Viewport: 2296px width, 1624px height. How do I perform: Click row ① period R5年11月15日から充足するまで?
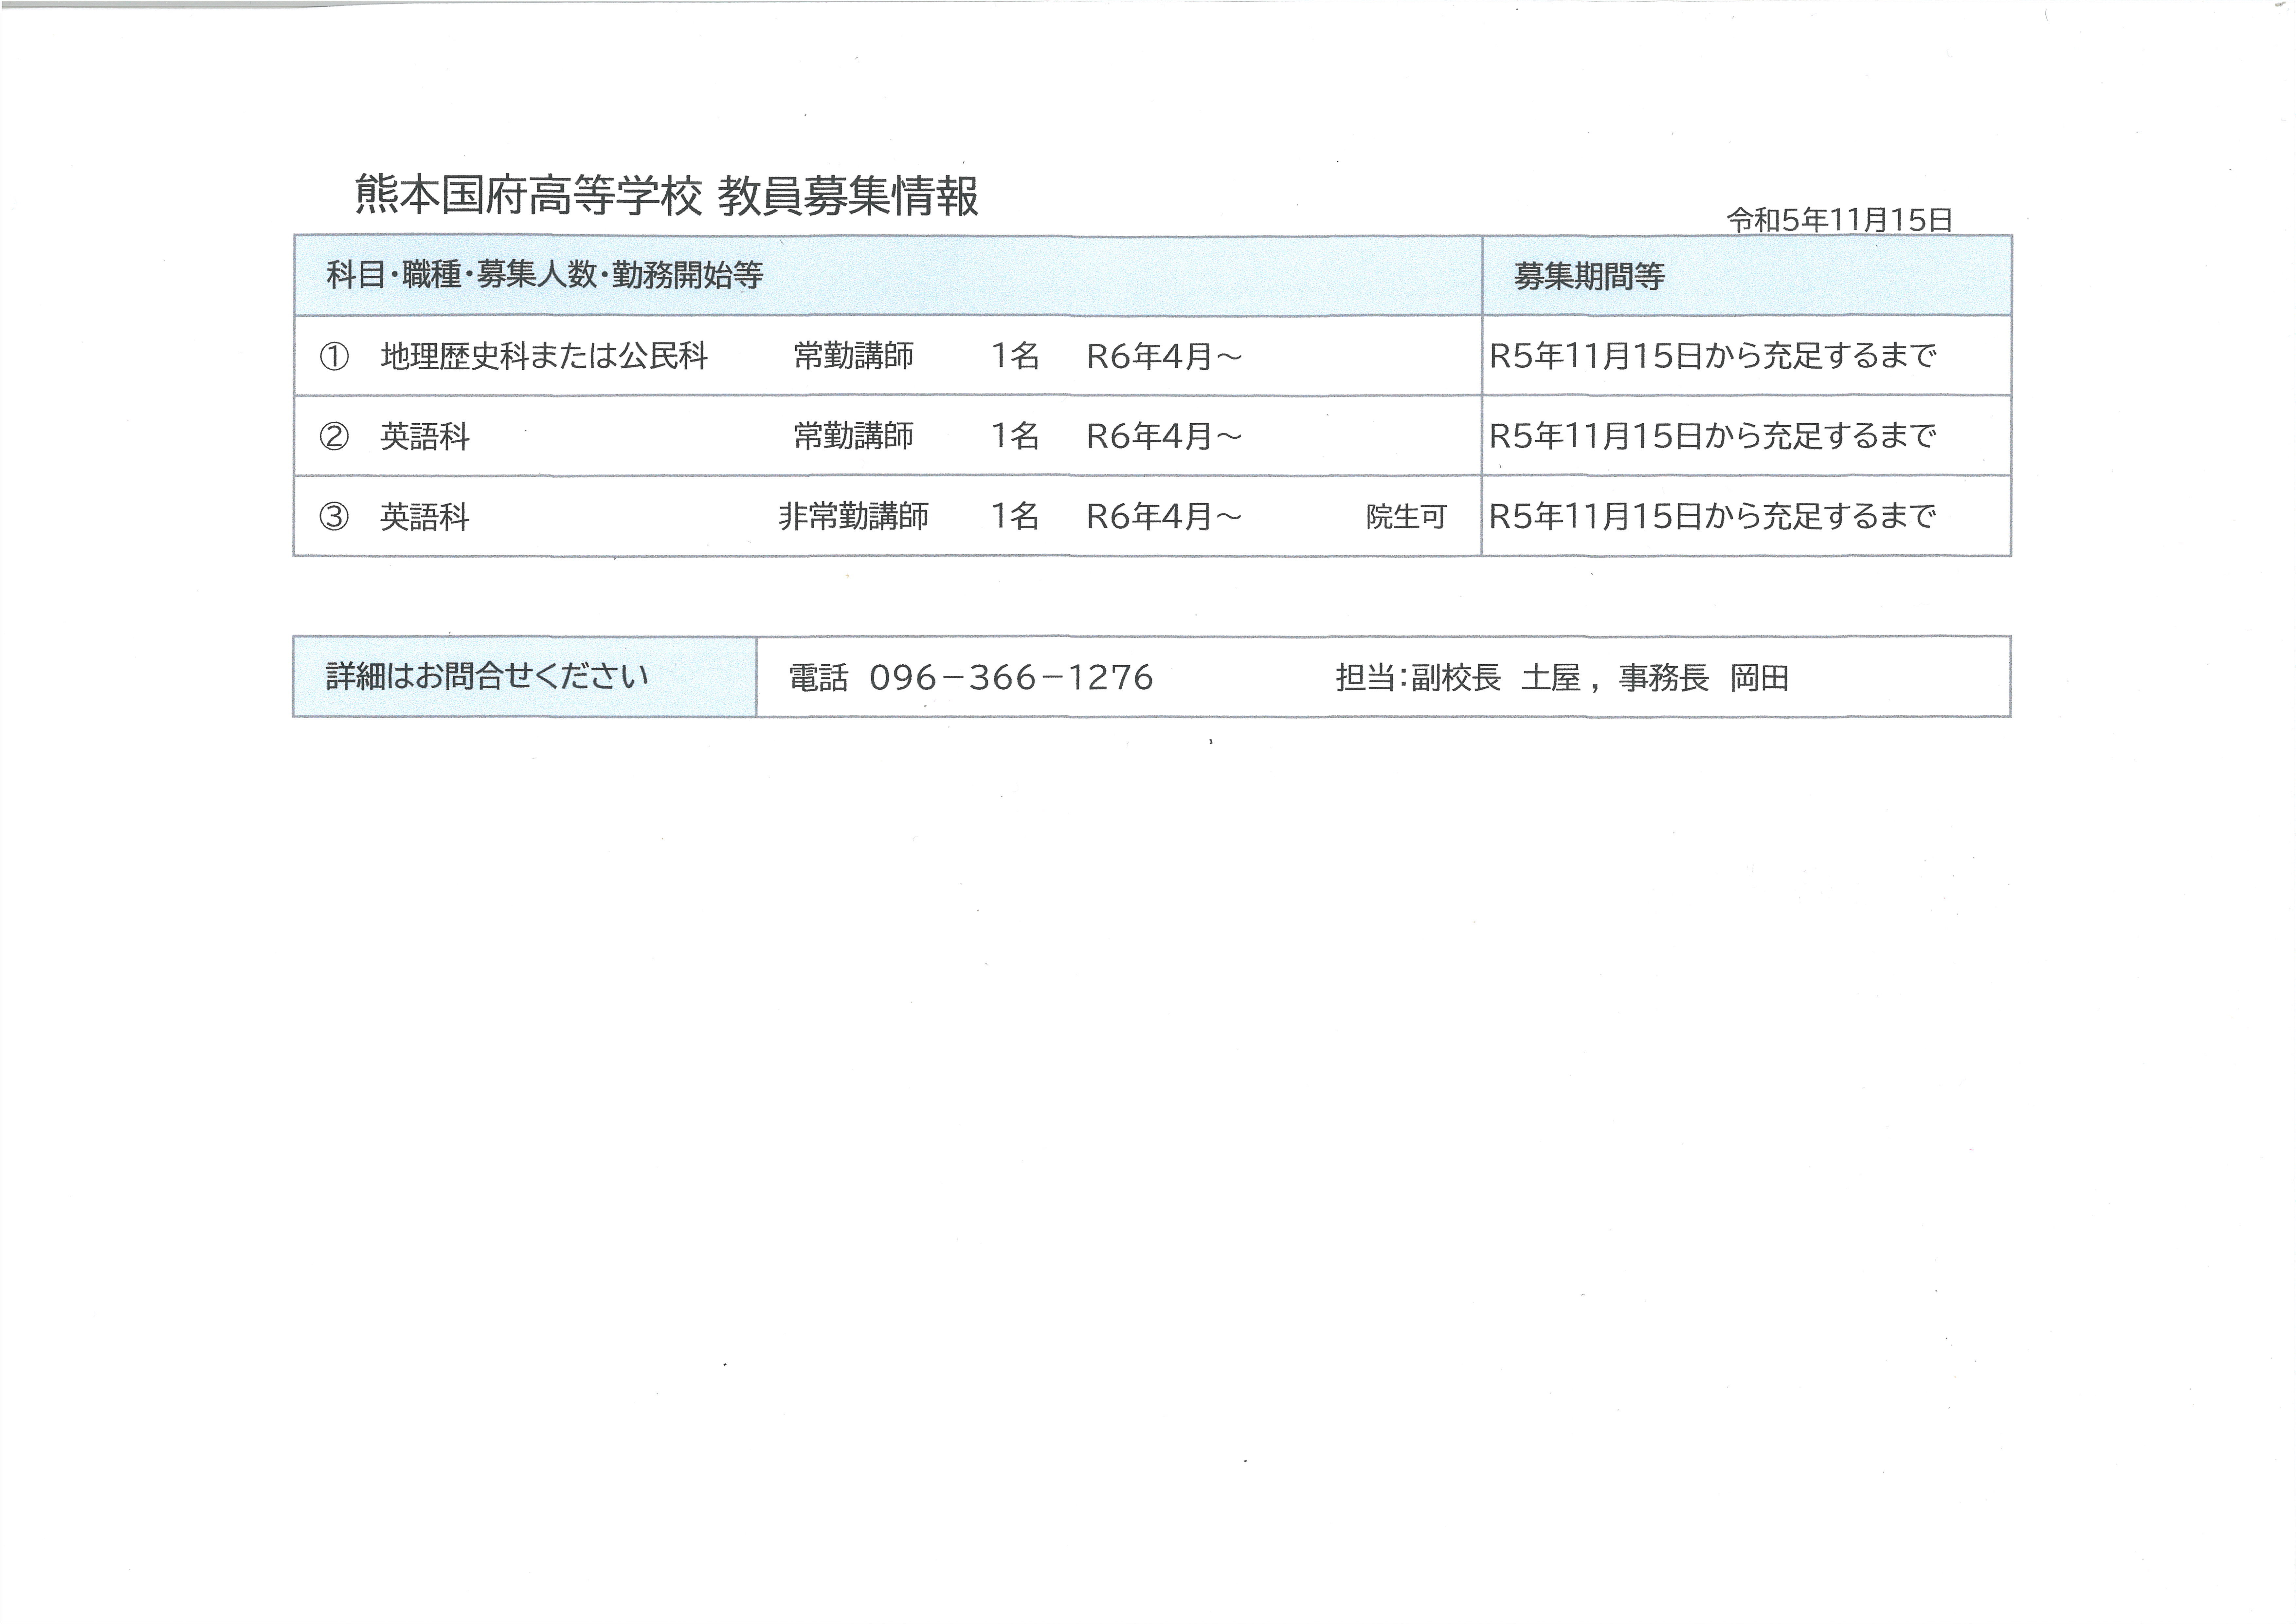tap(1713, 356)
